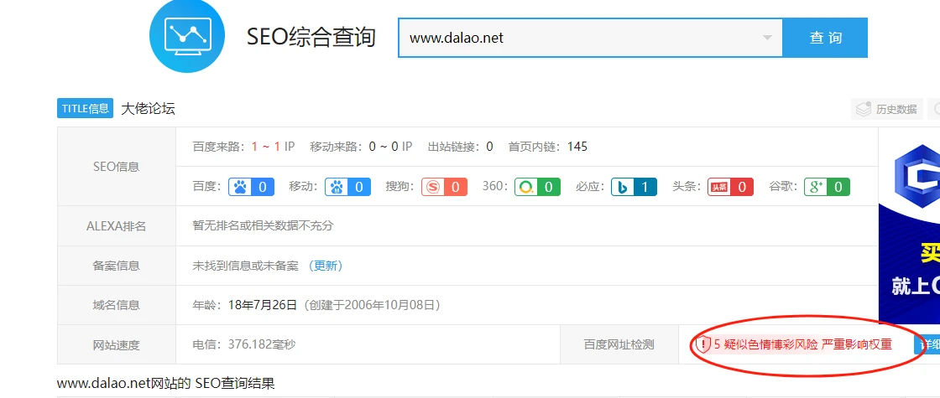Click the Sogou weight badge
Image resolution: width=940 pixels, height=398 pixels.
click(444, 187)
